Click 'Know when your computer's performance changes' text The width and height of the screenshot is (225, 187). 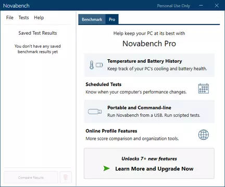click(x=136, y=92)
